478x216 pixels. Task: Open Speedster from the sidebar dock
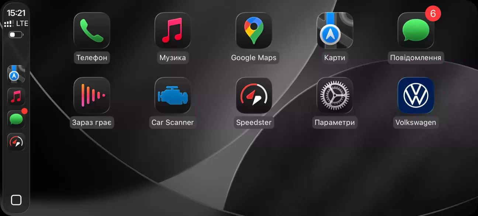coord(16,142)
